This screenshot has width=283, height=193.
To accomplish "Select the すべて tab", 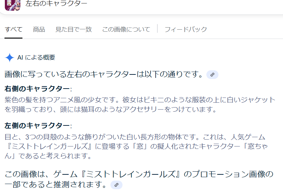I will click(13, 29).
